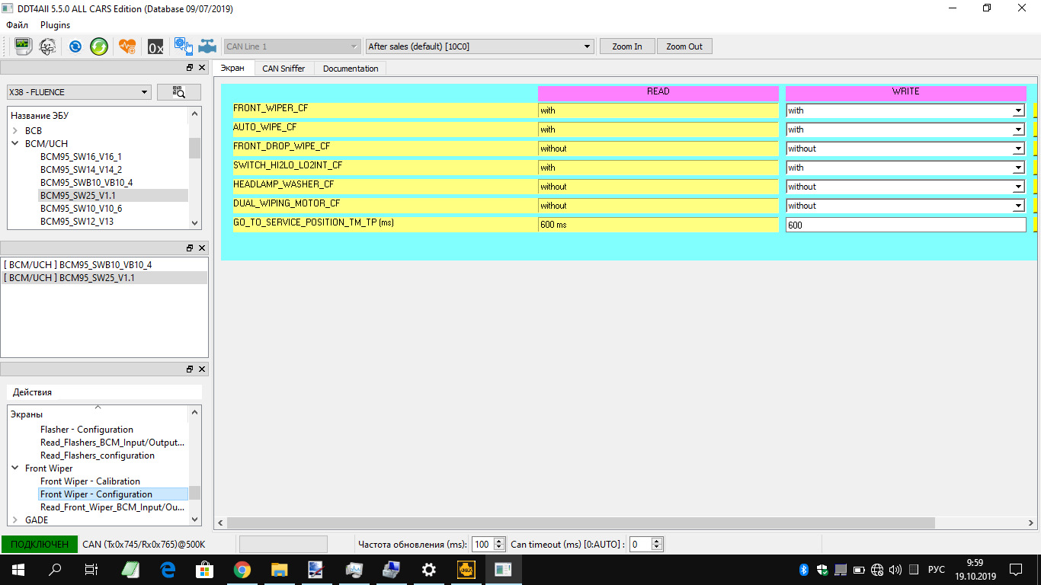Click the refresh frequency stepper arrows

coord(500,544)
